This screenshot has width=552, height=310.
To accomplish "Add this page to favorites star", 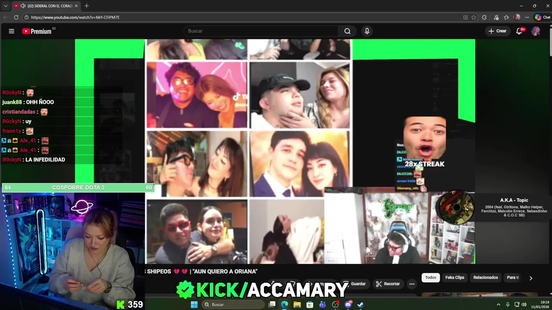I will (474, 17).
